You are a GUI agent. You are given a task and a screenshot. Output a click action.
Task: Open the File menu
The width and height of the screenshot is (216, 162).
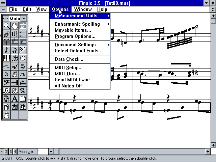13,9
